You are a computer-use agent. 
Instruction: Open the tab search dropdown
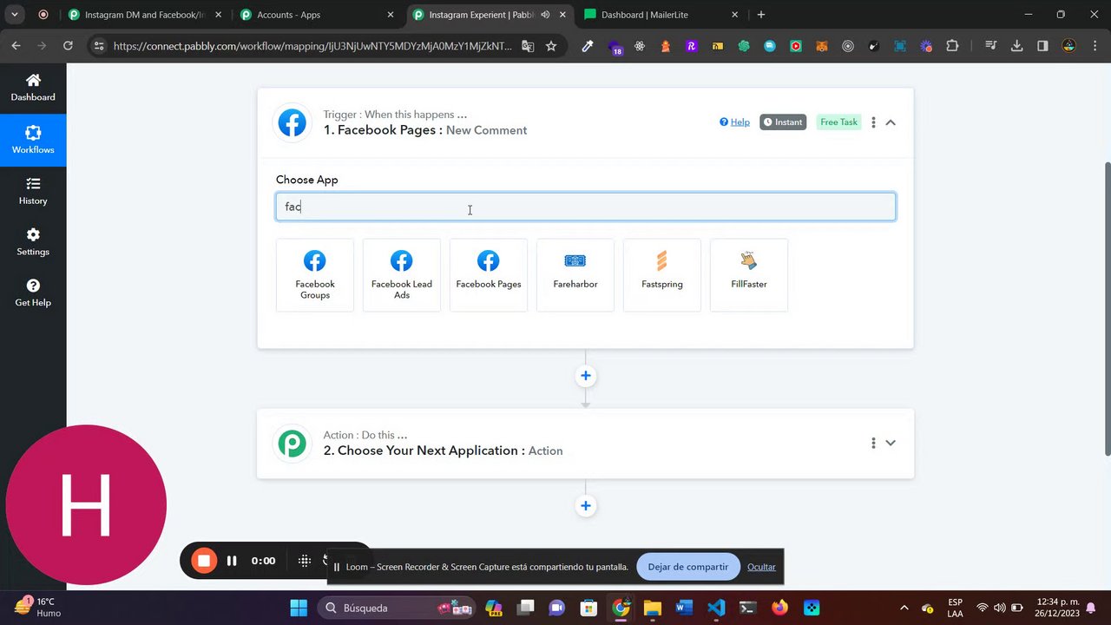pos(15,15)
